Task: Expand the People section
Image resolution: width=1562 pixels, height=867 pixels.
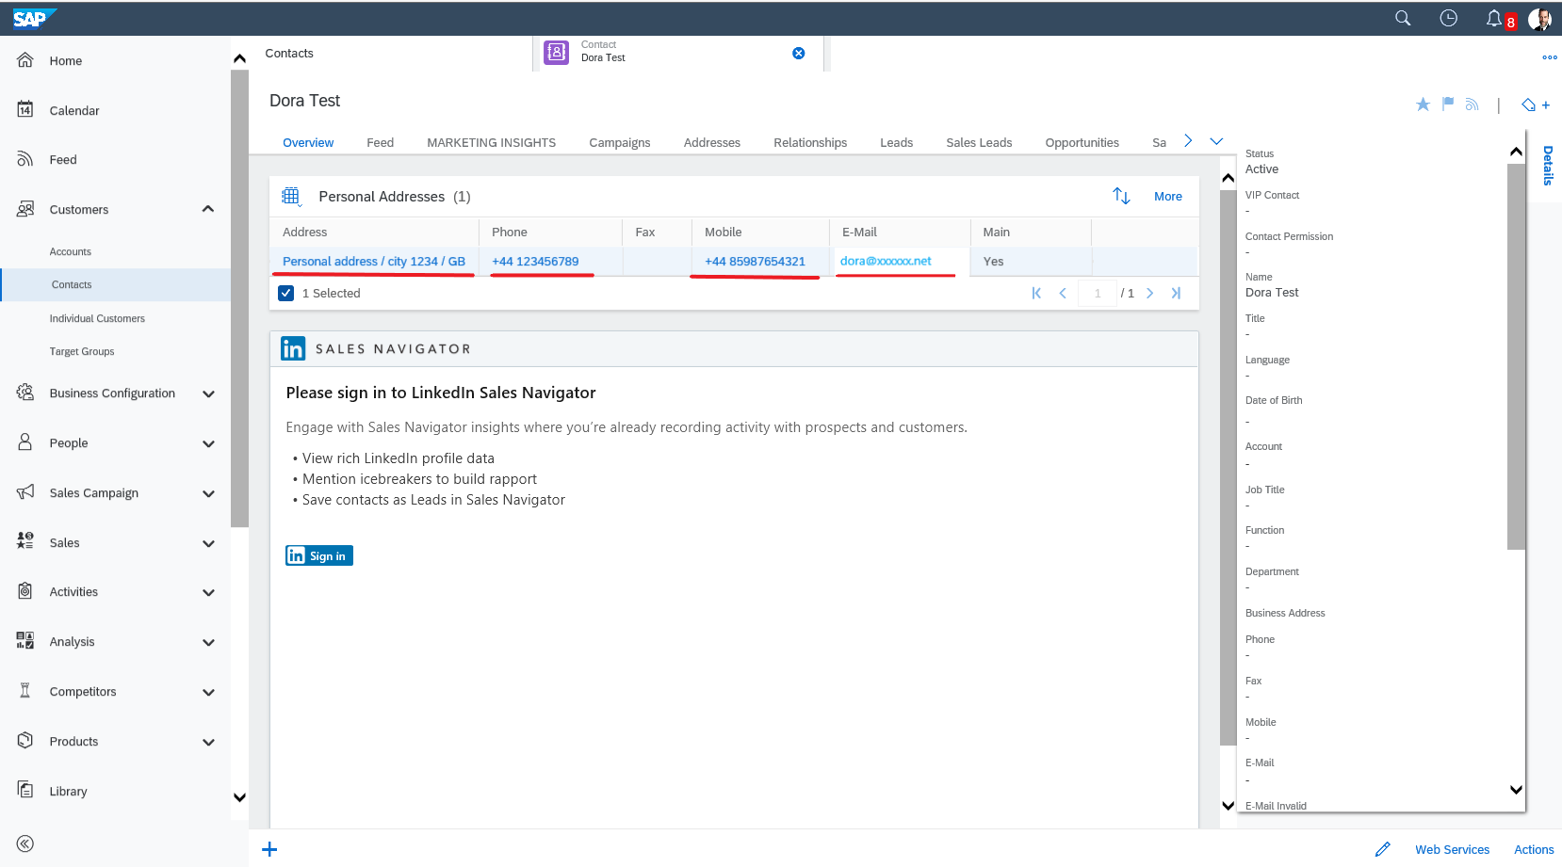Action: pyautogui.click(x=208, y=443)
